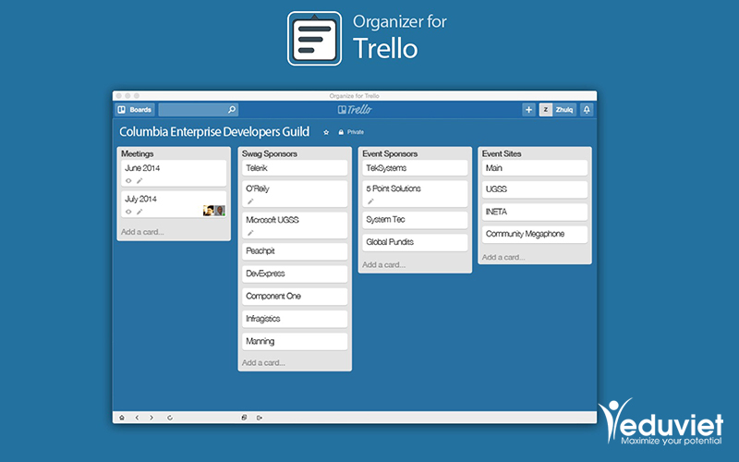The width and height of the screenshot is (739, 462).
Task: Click the plus create button
Action: click(x=528, y=110)
